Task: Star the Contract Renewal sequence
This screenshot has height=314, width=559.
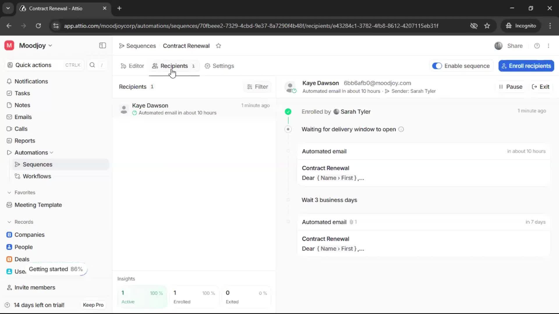Action: pos(219,46)
